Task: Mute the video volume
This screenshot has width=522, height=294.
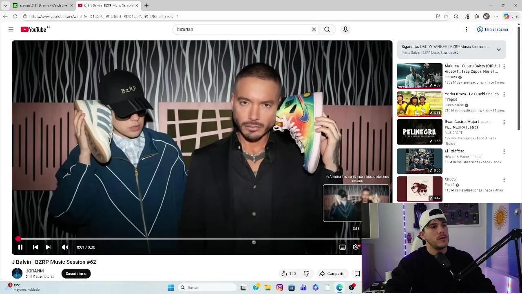Action: [65, 247]
